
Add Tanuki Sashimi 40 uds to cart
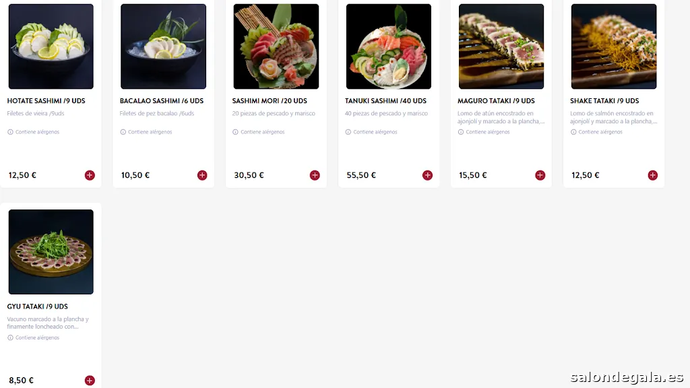[427, 175]
